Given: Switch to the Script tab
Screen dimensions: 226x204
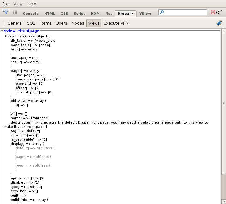Looking at the screenshot, I should coord(79,14).
